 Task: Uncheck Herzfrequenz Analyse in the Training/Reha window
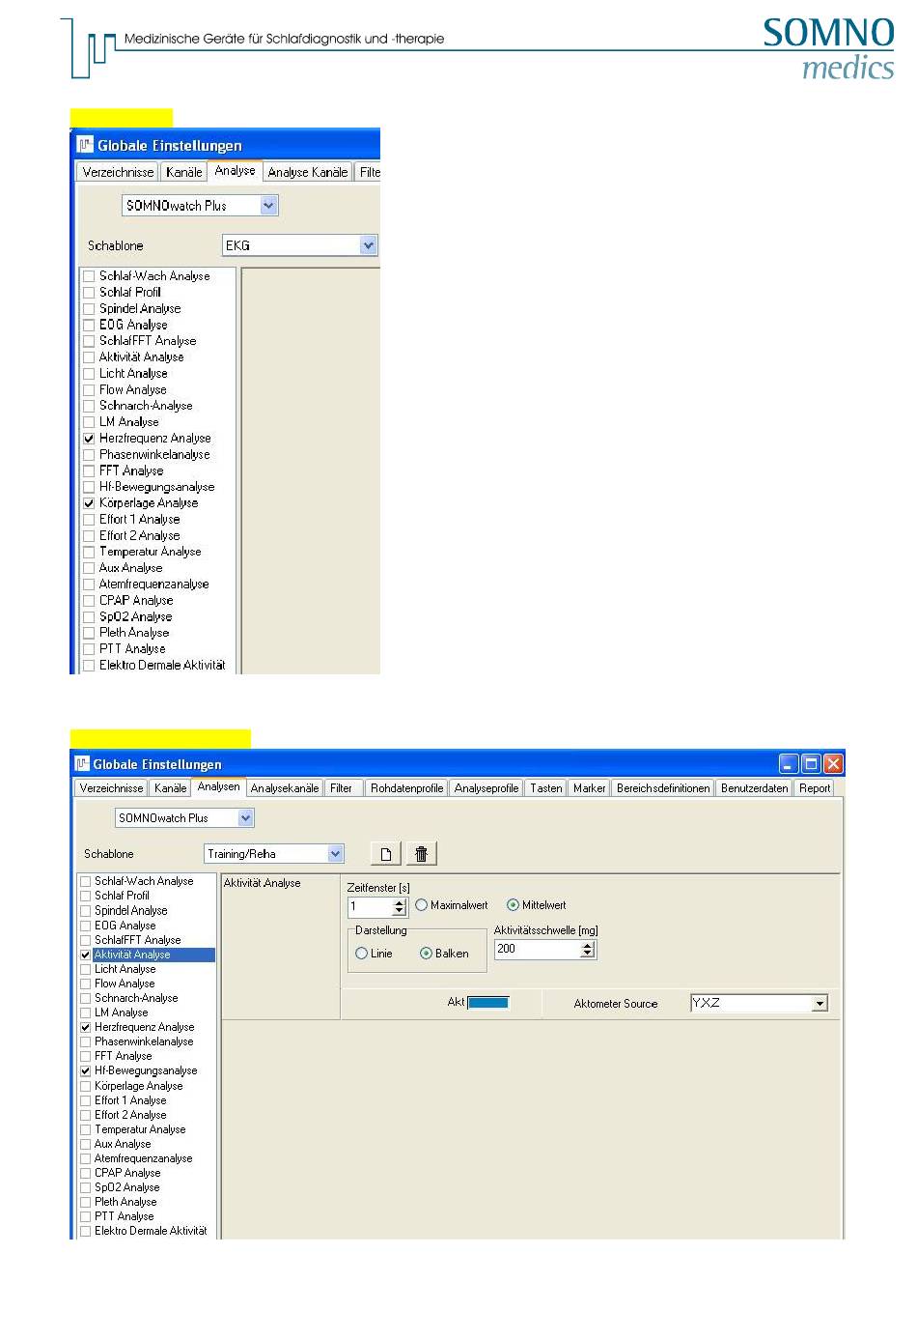[x=85, y=1028]
